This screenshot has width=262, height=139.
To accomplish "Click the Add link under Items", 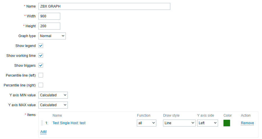I will (x=43, y=132).
